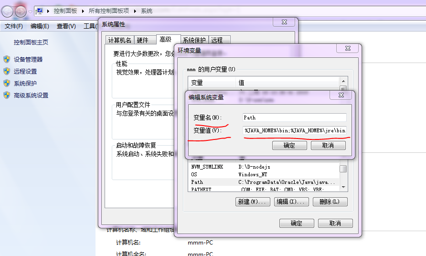Switch to 系统保护 tab in 系统属性
426x256 pixels.
(x=194, y=40)
